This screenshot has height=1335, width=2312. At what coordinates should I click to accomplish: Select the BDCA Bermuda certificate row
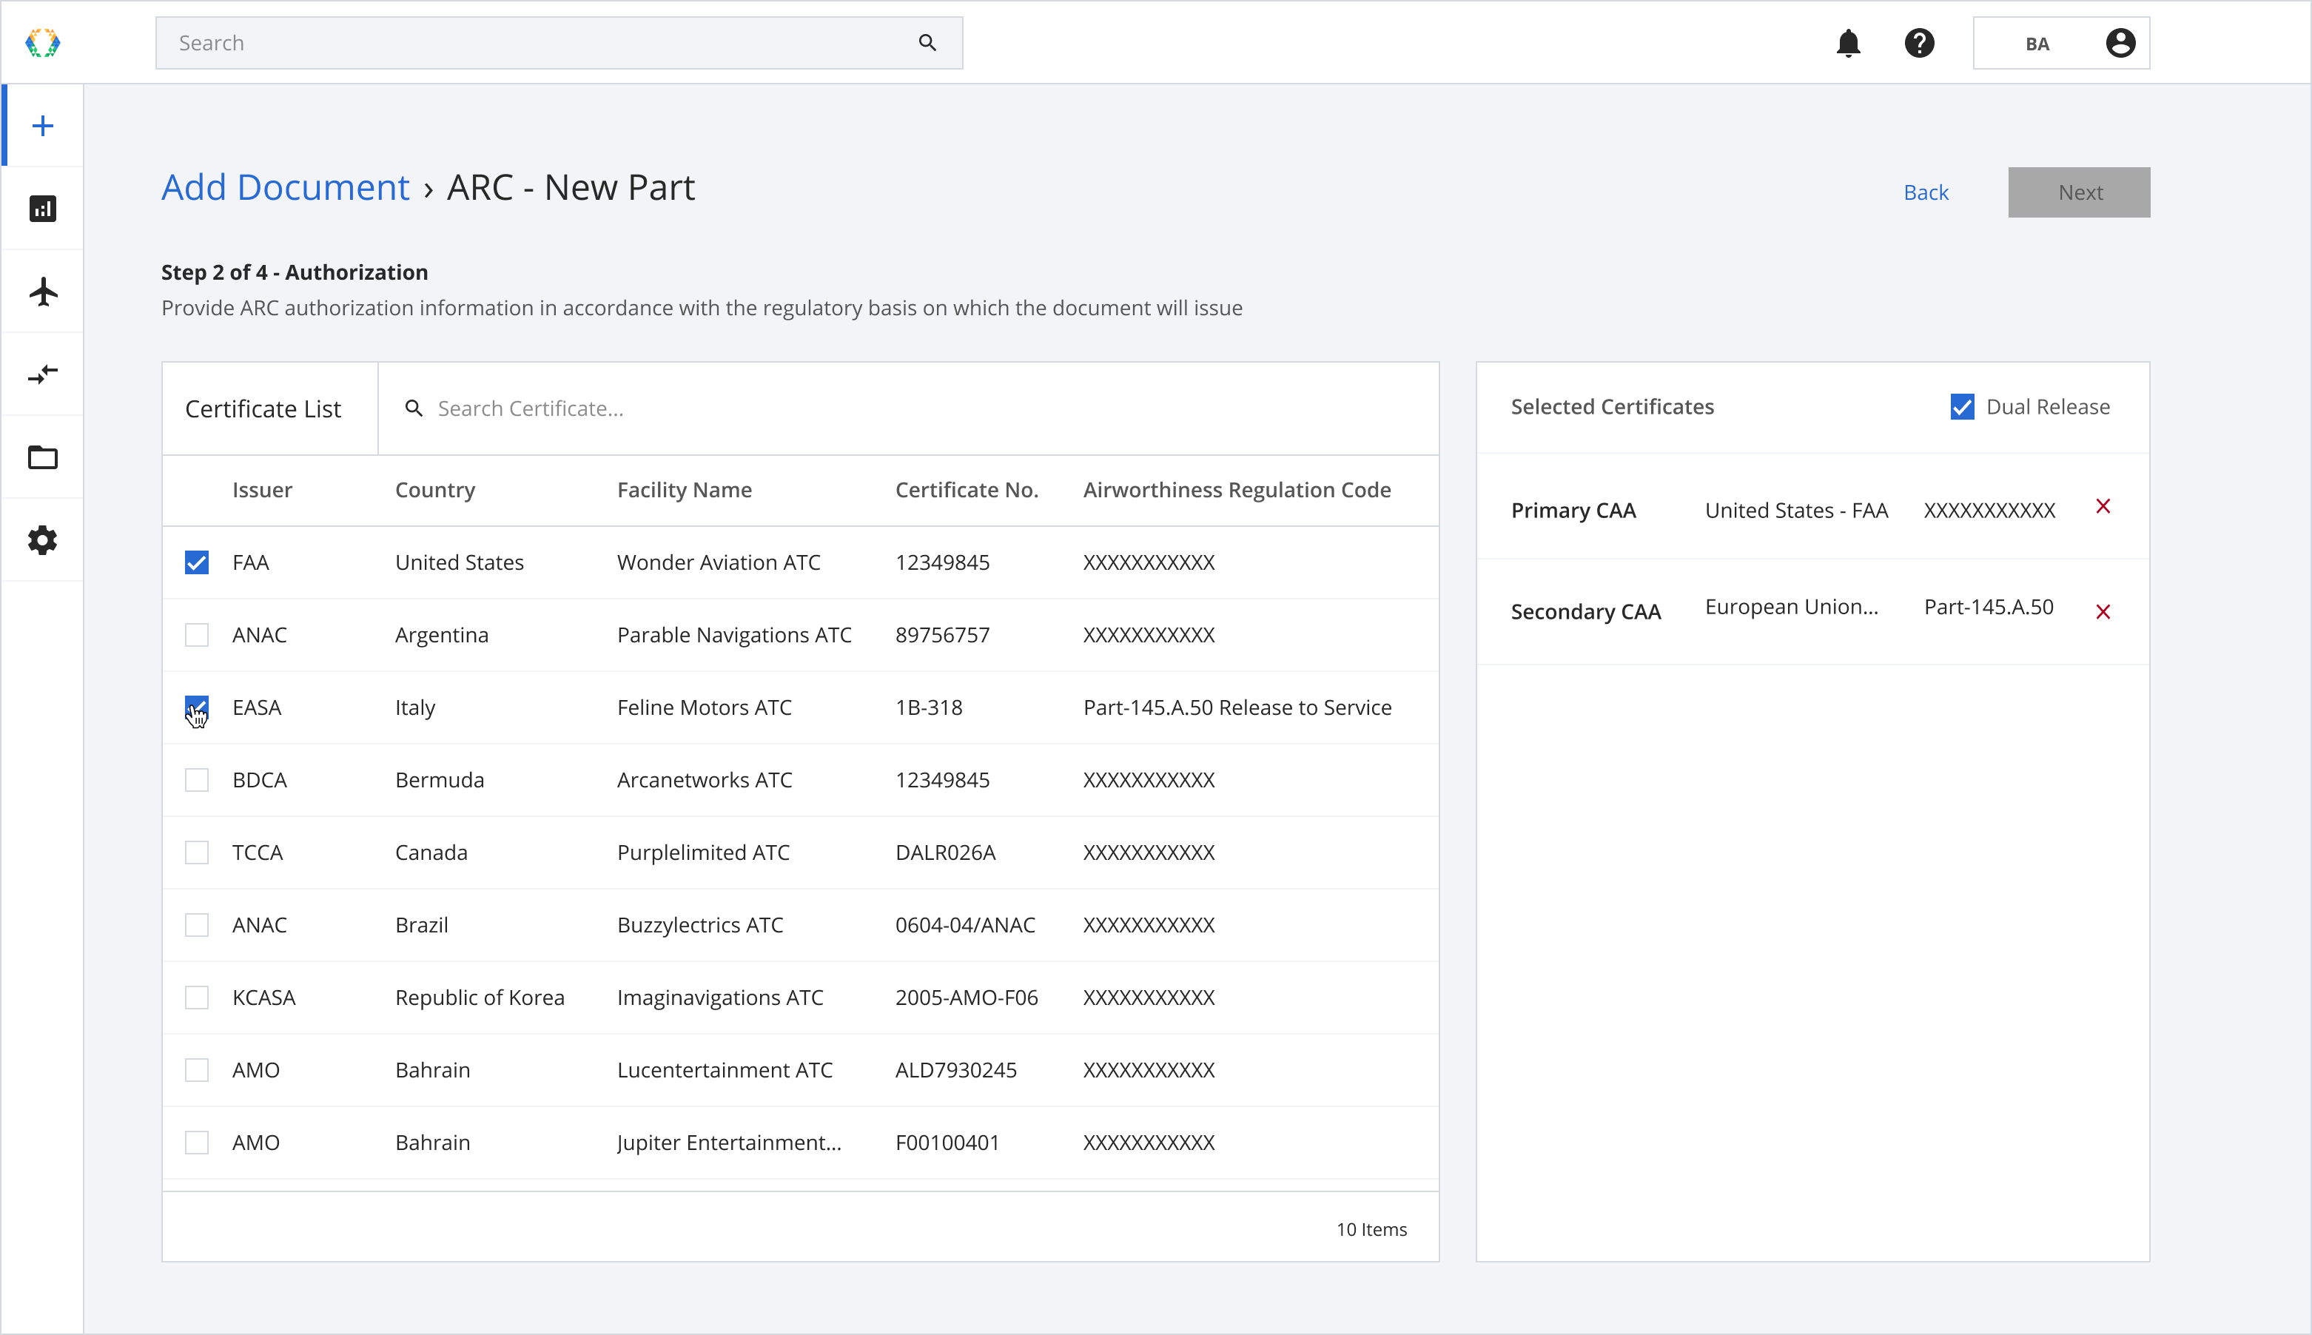point(197,779)
